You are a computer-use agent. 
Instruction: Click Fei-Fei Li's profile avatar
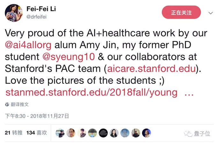click(13, 13)
